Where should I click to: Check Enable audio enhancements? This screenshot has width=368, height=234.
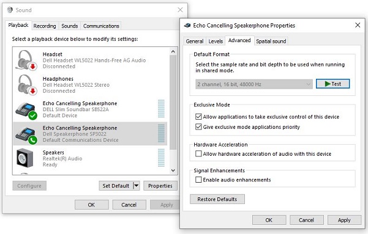pyautogui.click(x=198, y=180)
